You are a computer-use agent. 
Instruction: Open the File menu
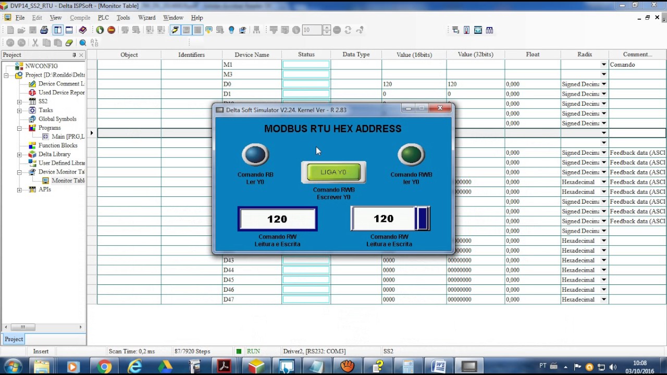click(20, 18)
